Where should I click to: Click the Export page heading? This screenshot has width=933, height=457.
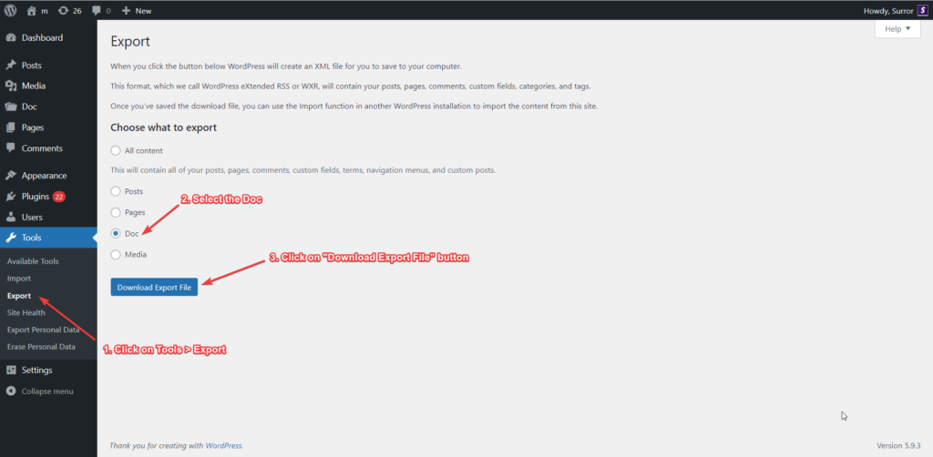(130, 42)
